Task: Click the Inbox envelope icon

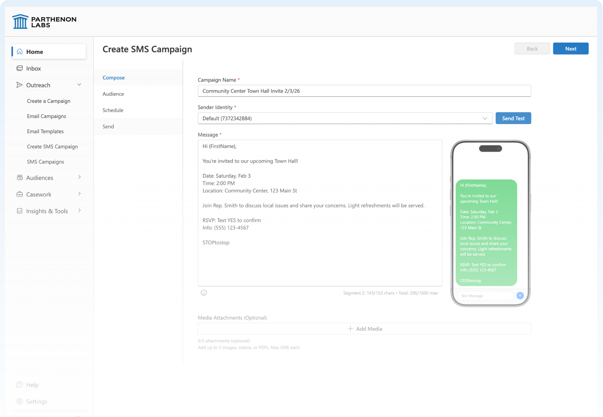Action: [20, 68]
